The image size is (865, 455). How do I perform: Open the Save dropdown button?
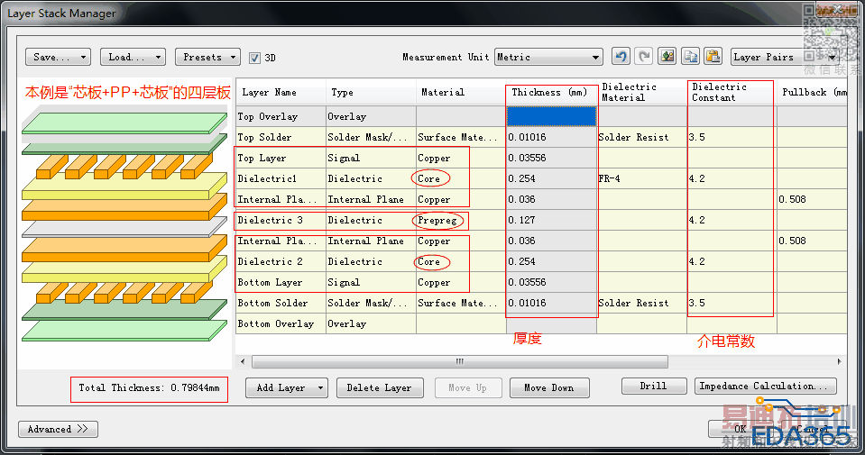click(x=58, y=57)
